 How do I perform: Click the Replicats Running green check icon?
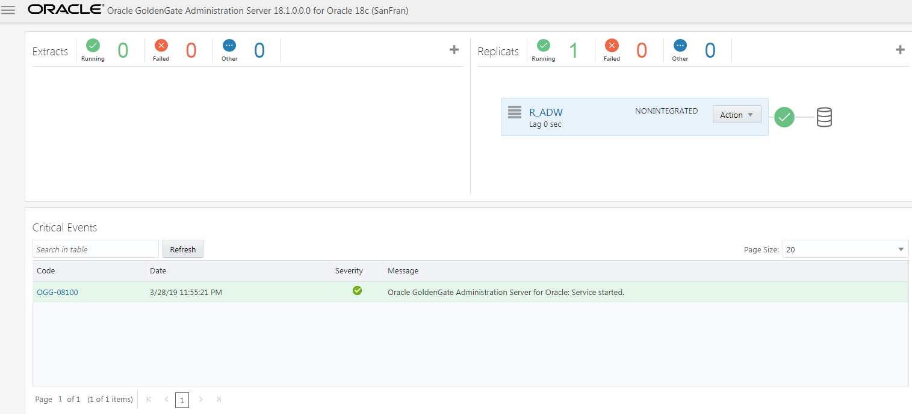click(544, 46)
